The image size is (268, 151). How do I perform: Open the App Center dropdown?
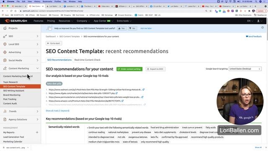coord(103,21)
